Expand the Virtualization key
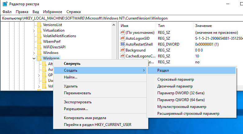243x134 pixels. pos(34,30)
